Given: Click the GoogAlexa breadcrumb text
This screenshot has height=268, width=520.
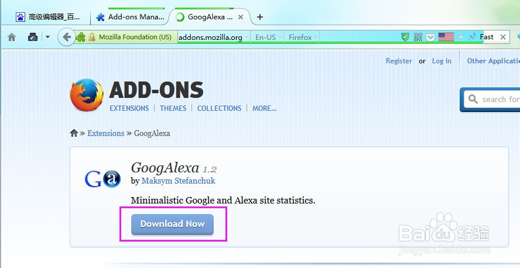Looking at the screenshot, I should [x=152, y=133].
